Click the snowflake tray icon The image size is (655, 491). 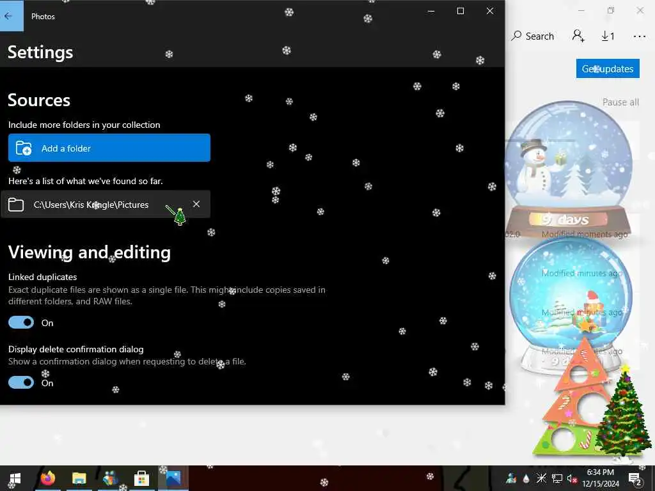[x=541, y=478]
